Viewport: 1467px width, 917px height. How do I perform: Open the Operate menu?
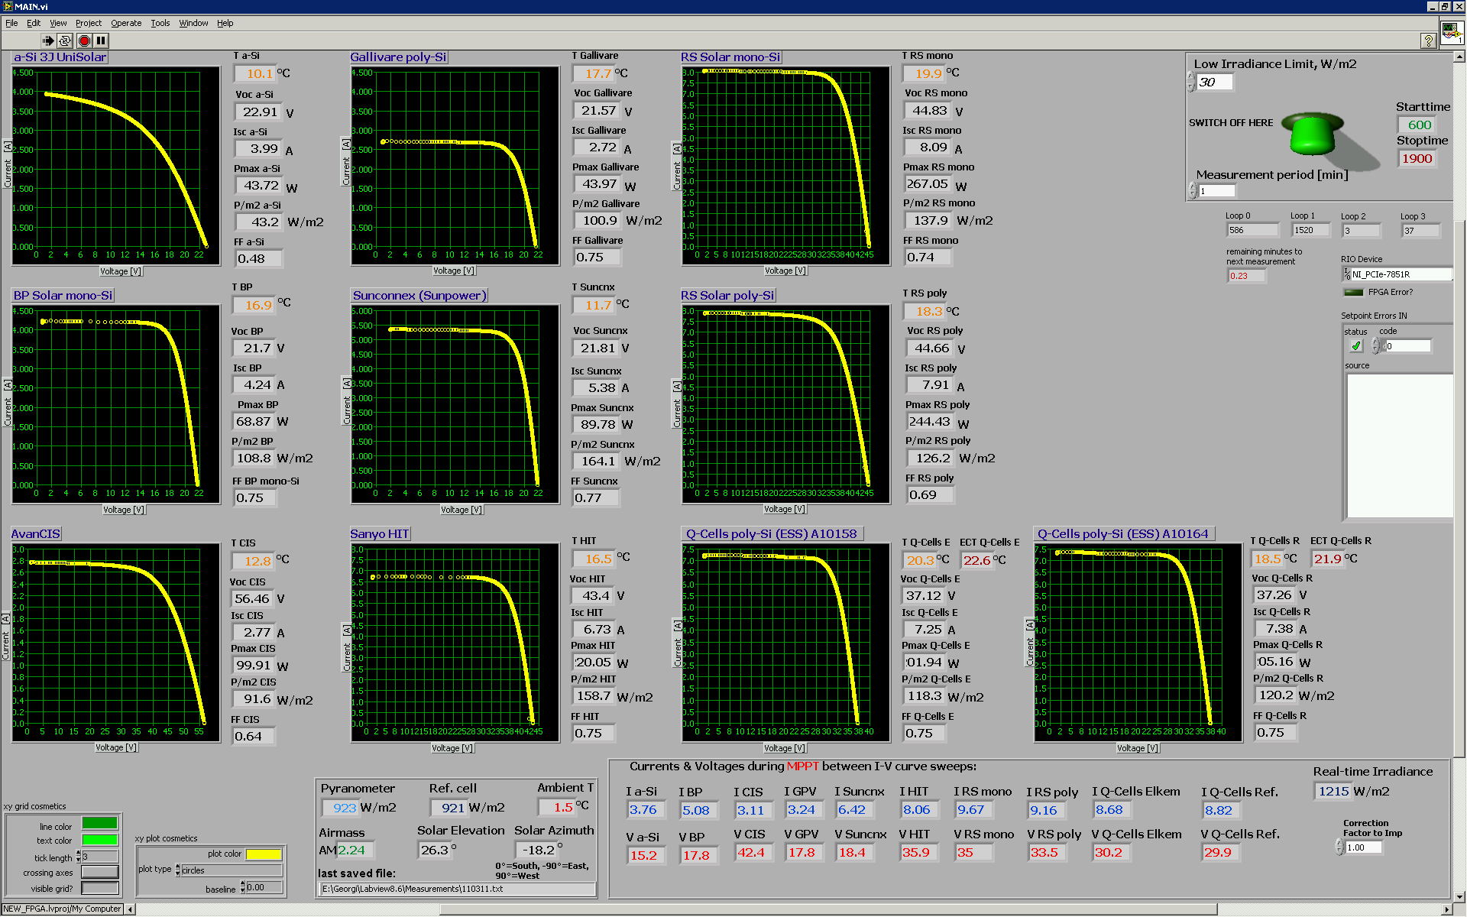[126, 23]
